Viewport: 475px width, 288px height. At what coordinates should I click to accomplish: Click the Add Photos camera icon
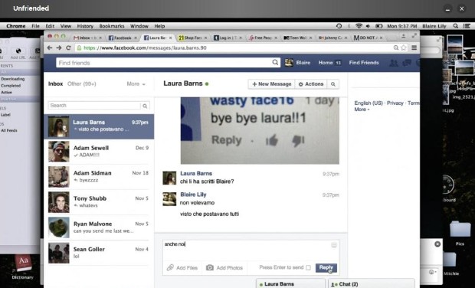210,268
